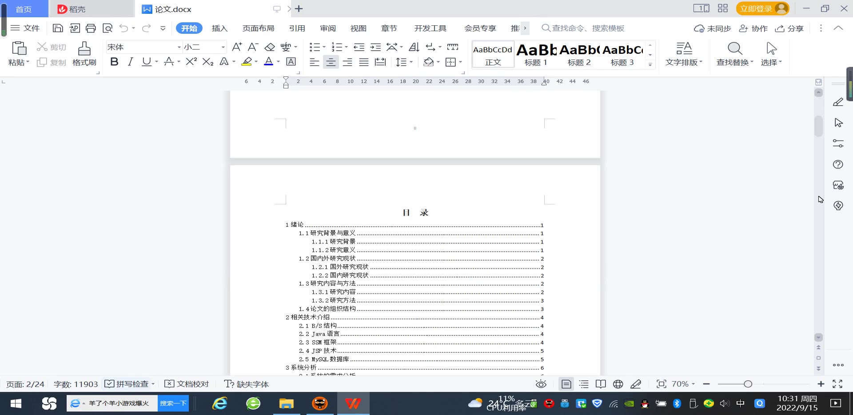This screenshot has height=415, width=853.
Task: Apply the font color red A
Action: (269, 62)
